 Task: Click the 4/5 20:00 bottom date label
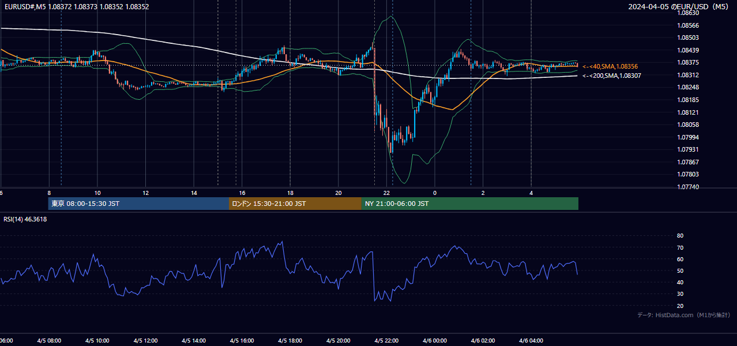coord(339,341)
